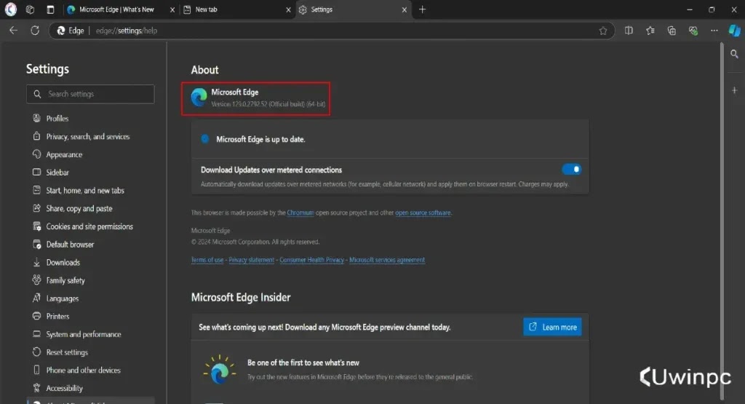
Task: Open the Favorites list icon
Action: pos(650,31)
